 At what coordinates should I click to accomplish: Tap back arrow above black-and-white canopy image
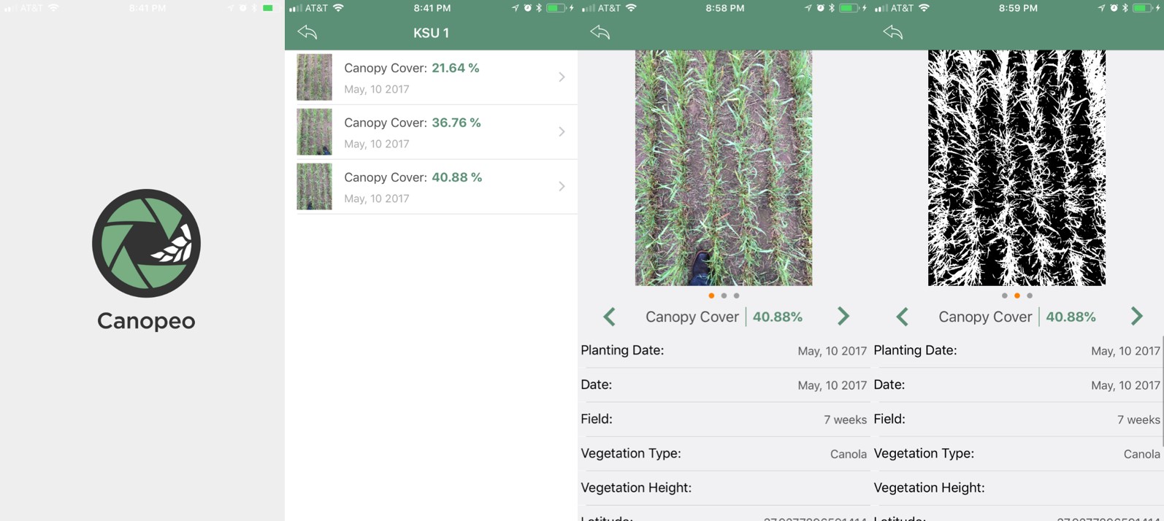893,32
